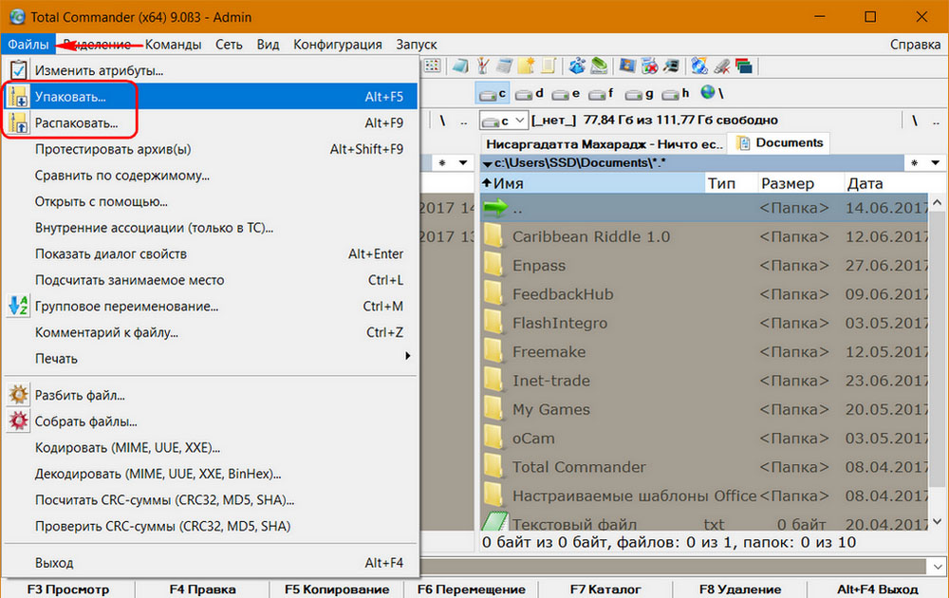Screen dimensions: 949x598
Task: Click the new folder with star icon
Action: click(x=526, y=65)
